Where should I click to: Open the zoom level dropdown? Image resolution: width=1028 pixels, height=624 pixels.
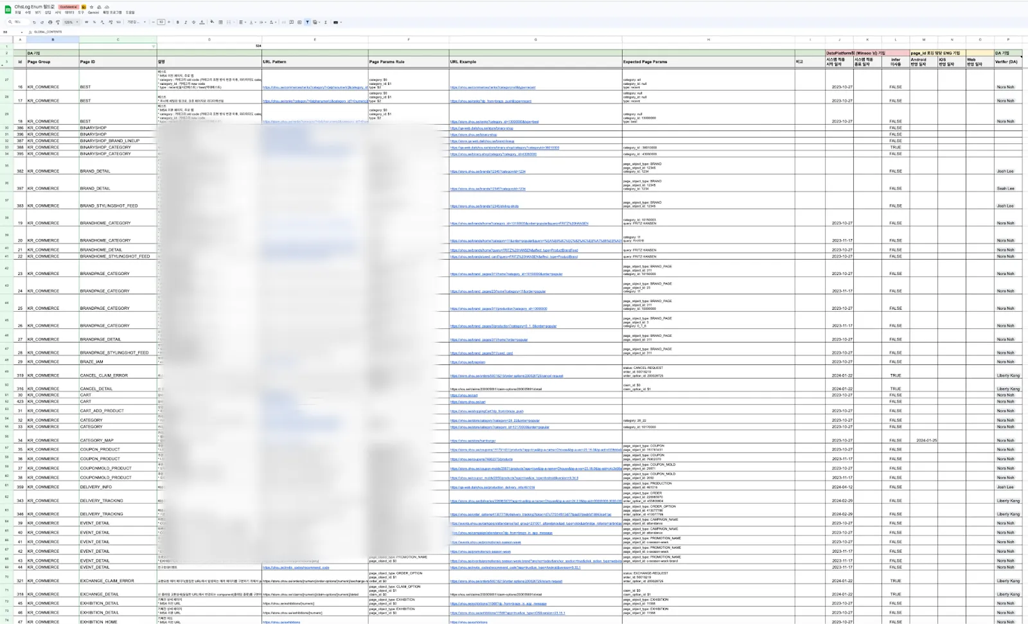point(71,22)
